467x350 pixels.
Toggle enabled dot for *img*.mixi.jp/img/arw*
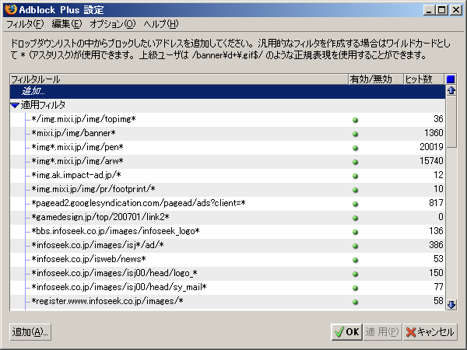point(355,162)
